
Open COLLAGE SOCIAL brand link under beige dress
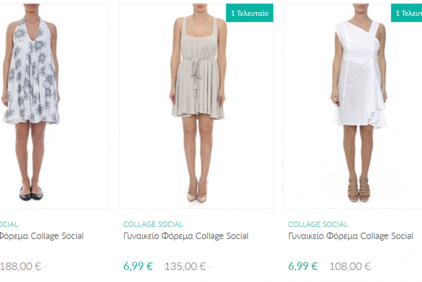pyautogui.click(x=153, y=224)
